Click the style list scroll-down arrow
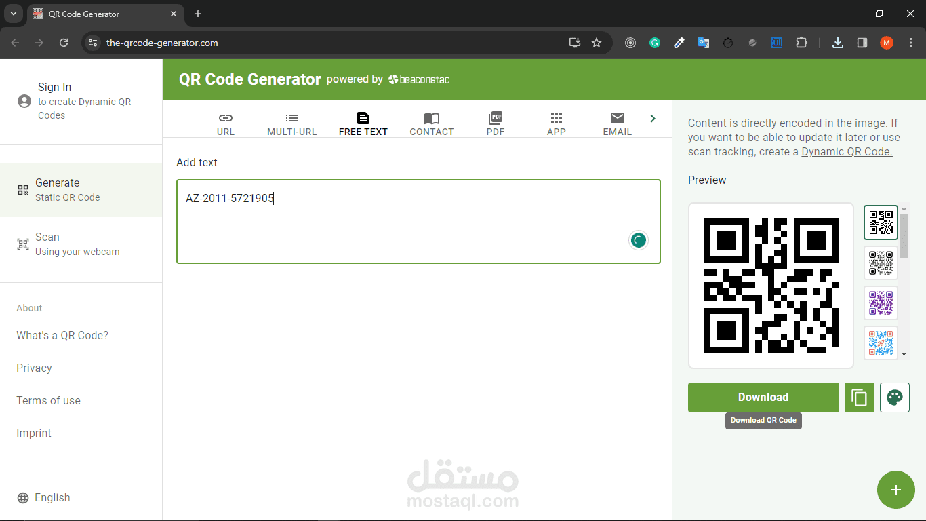The height and width of the screenshot is (521, 926). [x=904, y=354]
